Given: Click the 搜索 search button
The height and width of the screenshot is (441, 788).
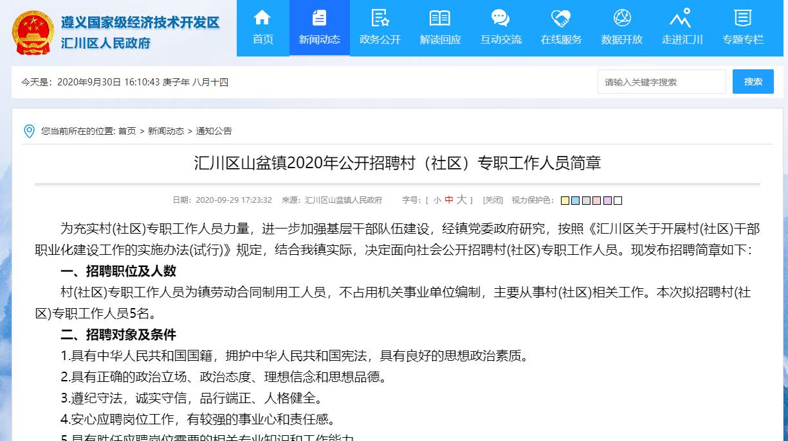Looking at the screenshot, I should (x=753, y=82).
